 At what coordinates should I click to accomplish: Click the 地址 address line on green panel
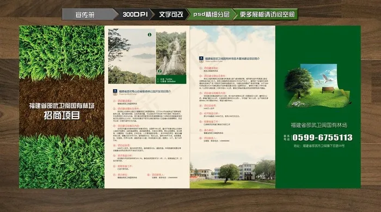click(x=319, y=146)
